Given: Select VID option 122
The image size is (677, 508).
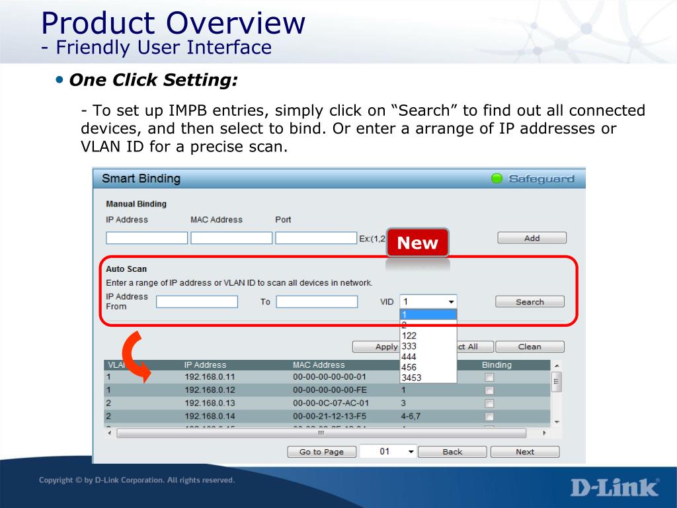Looking at the screenshot, I should [428, 335].
